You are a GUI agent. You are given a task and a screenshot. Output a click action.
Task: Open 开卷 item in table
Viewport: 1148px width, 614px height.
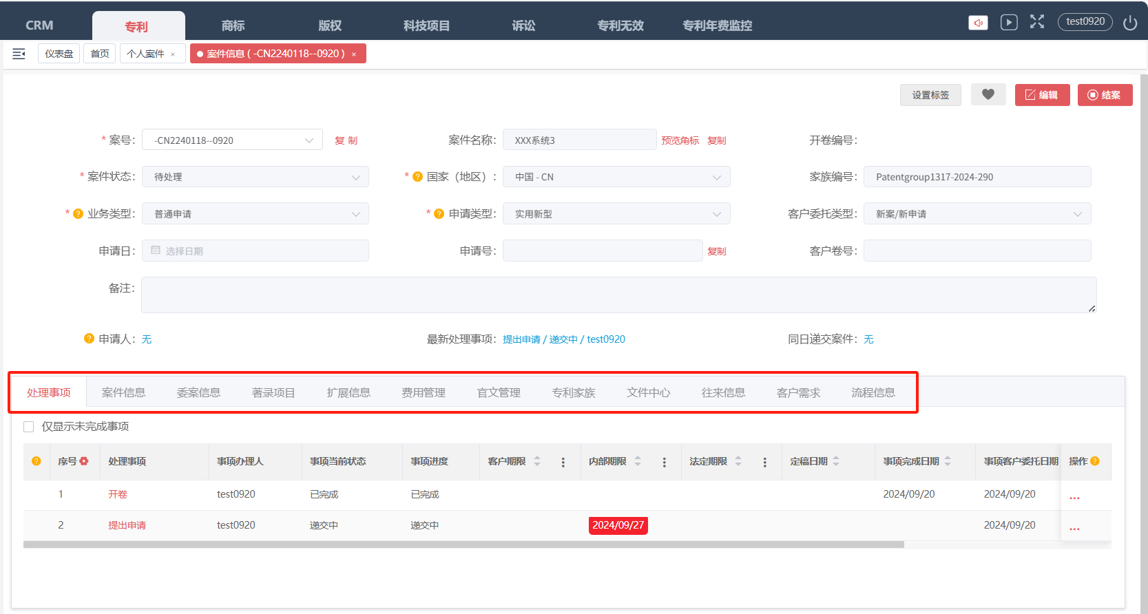(118, 494)
